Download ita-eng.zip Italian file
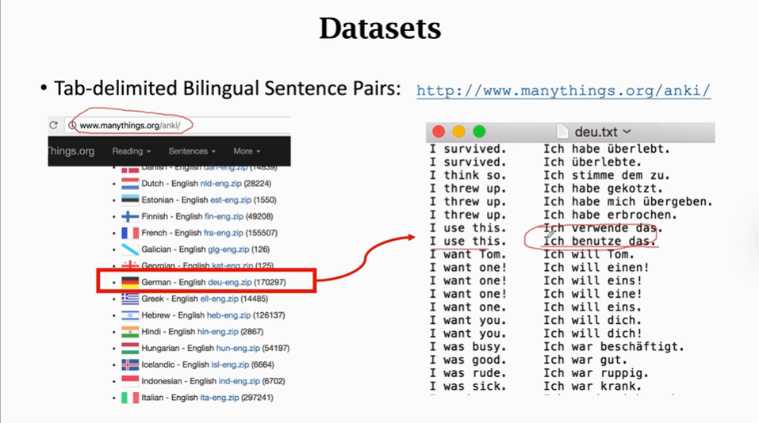 (219, 398)
